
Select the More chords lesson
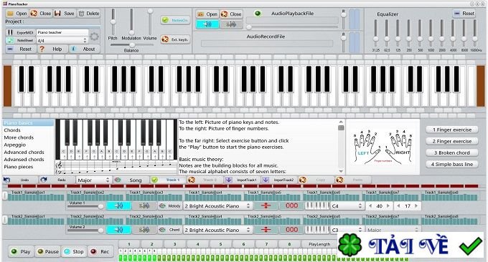(x=28, y=137)
